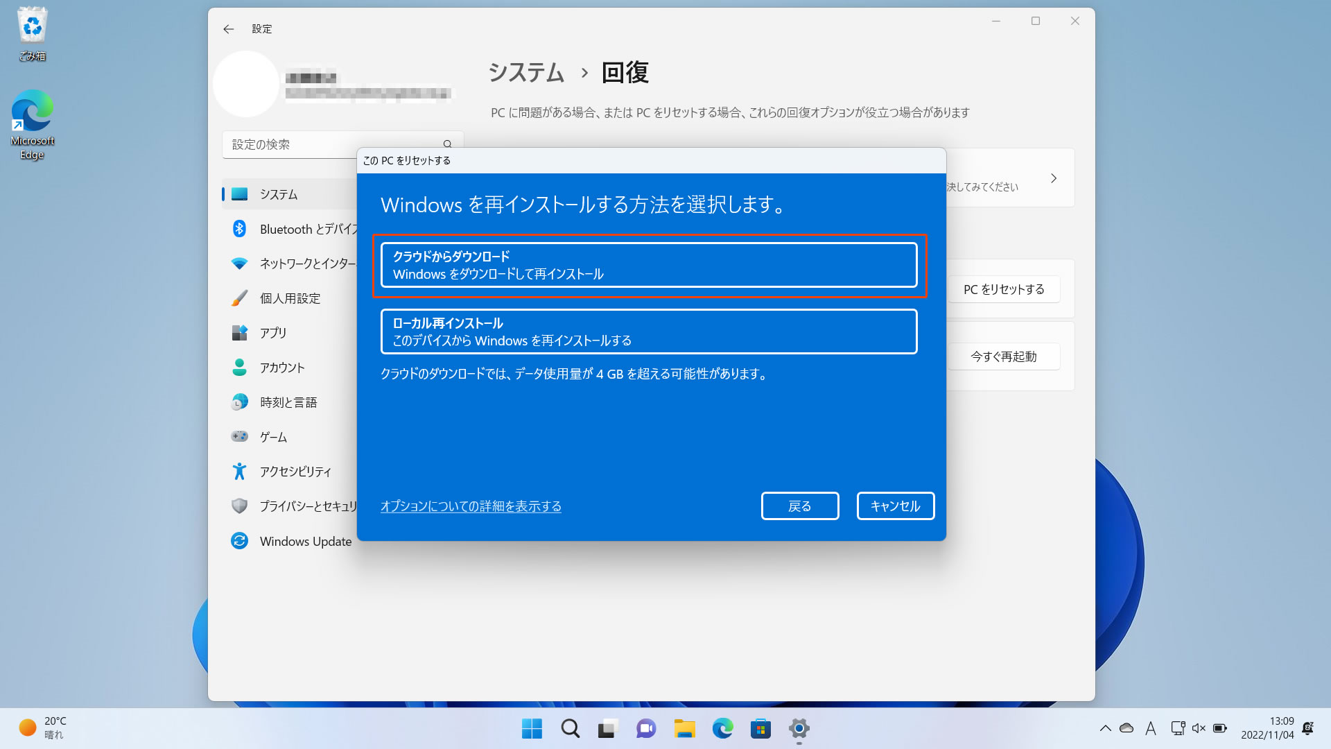The image size is (1331, 749).
Task: Open the notification bell icon
Action: (1308, 728)
